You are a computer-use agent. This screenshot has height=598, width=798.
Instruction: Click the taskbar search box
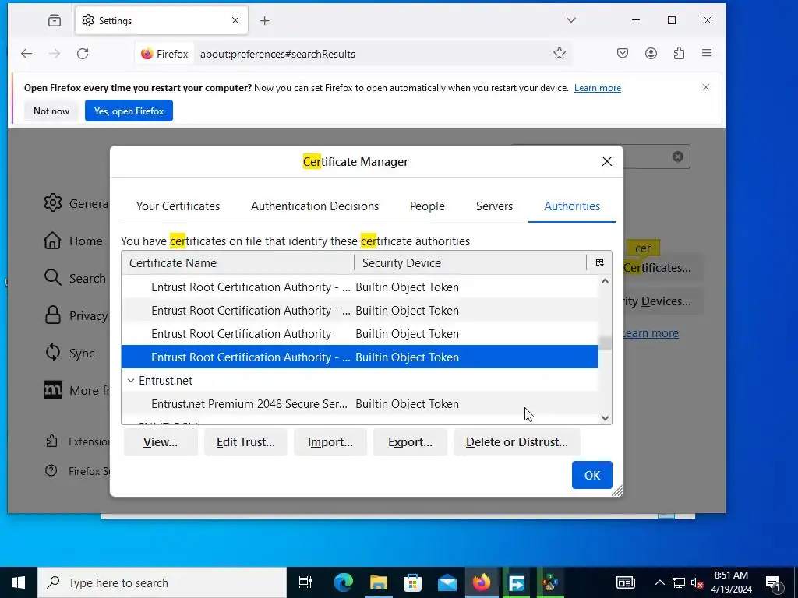pyautogui.click(x=162, y=582)
